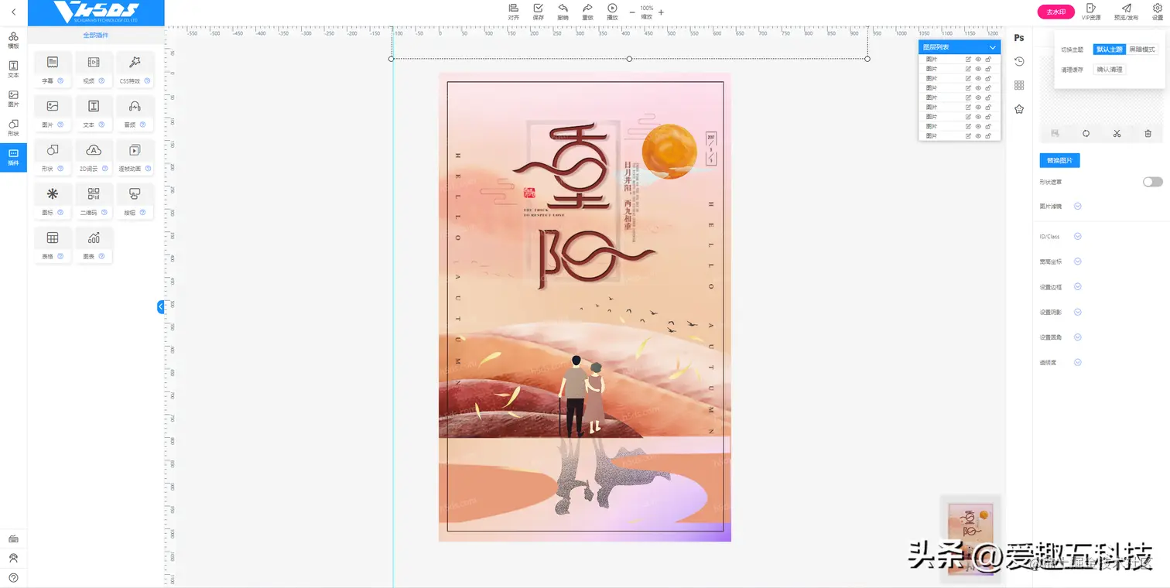Add the 2D词云 word cloud plugin

point(94,157)
